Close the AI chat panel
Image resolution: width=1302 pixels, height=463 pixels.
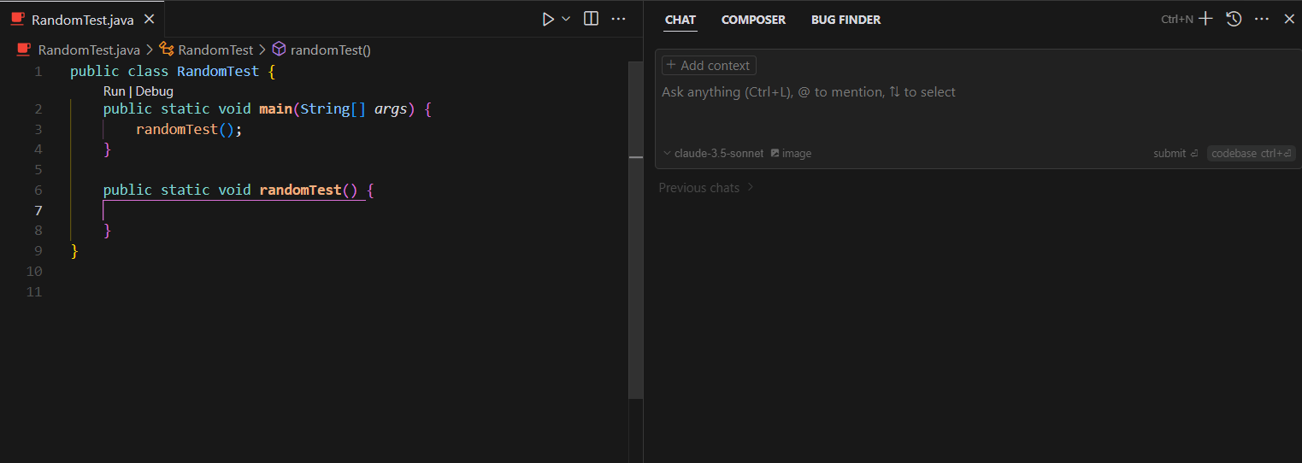pyautogui.click(x=1289, y=19)
